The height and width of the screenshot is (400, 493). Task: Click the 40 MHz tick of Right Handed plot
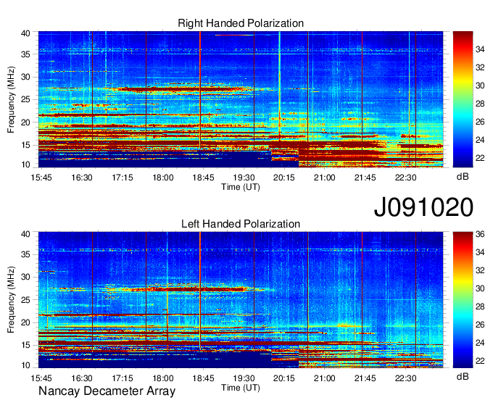click(25, 33)
